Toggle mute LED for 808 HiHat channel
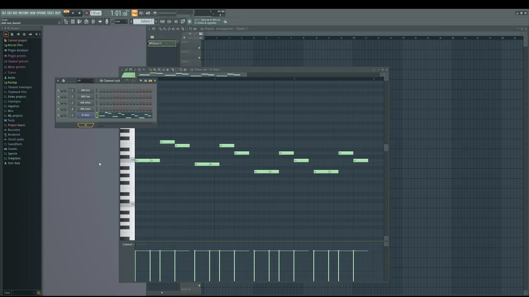 click(58, 103)
